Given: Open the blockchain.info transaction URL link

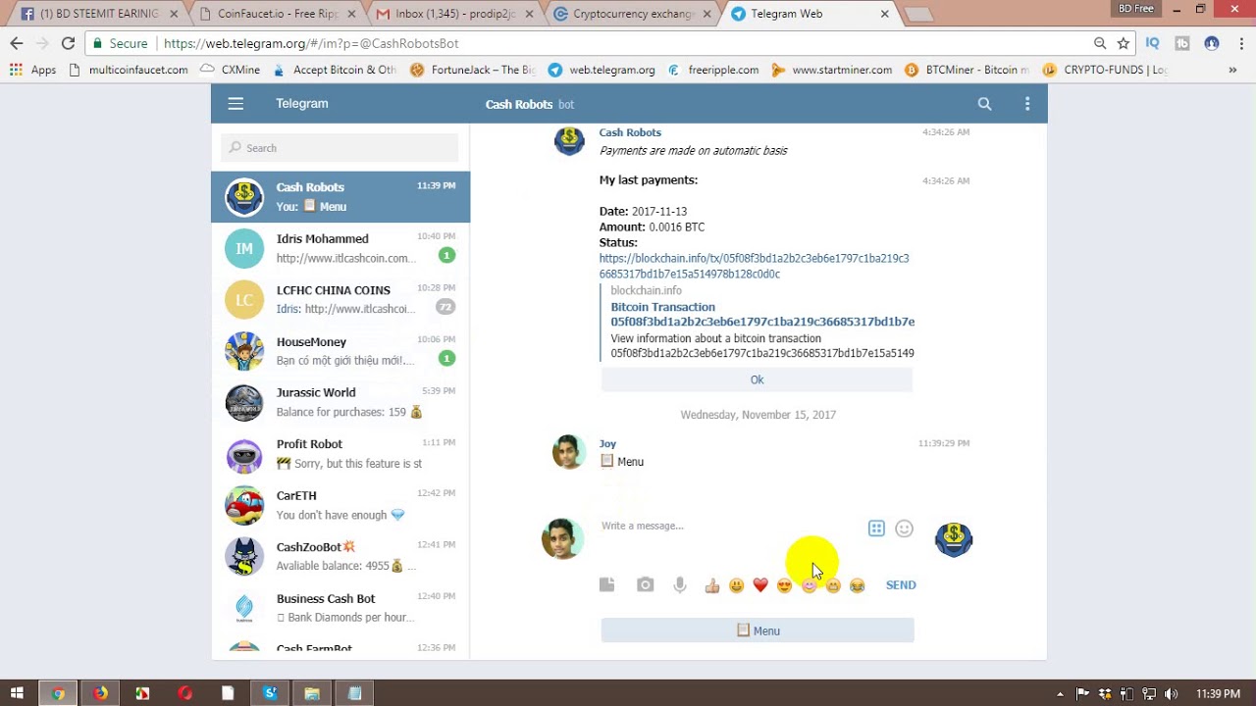Looking at the screenshot, I should pos(754,266).
